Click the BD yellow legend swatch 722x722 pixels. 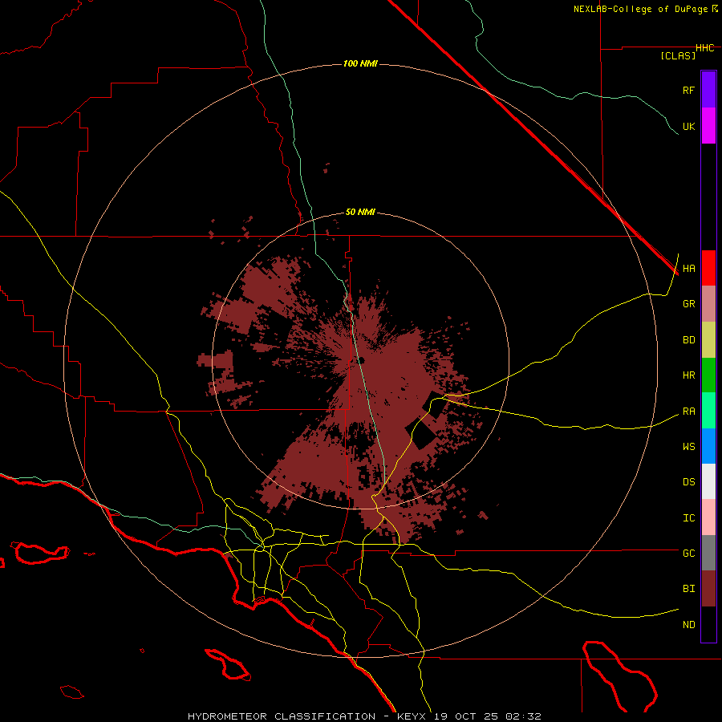click(708, 340)
